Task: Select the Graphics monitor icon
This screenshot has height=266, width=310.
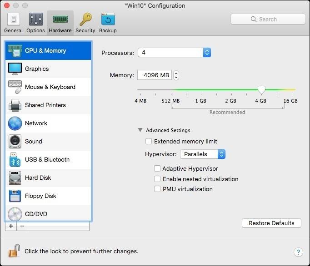Action: pos(15,69)
